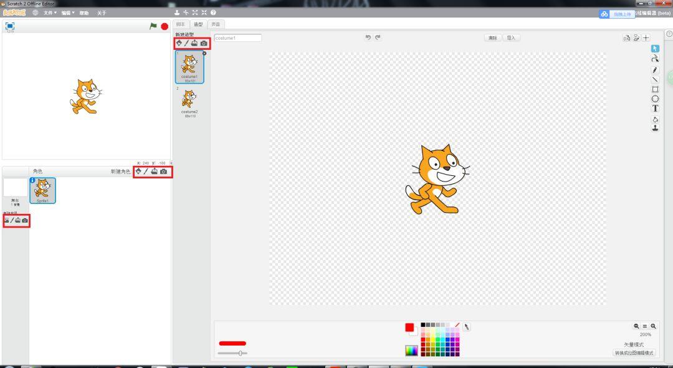Paint a new backdrop

click(x=12, y=220)
